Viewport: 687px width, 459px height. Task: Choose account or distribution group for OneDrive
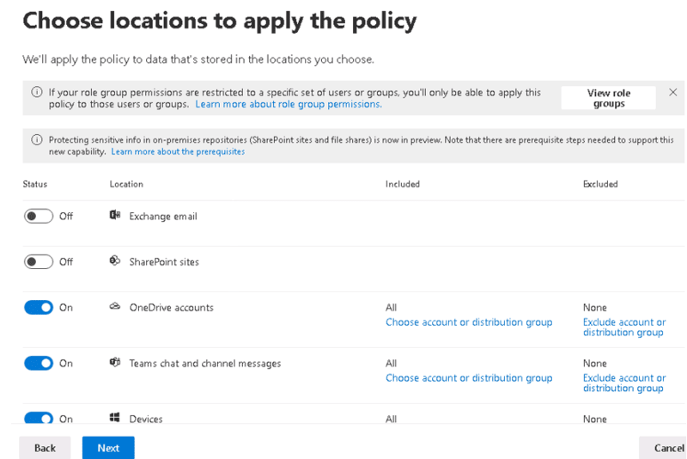click(x=469, y=322)
